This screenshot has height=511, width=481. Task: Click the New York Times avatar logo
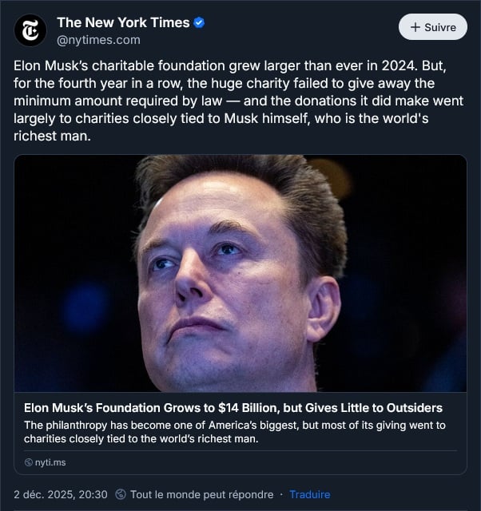coord(30,30)
